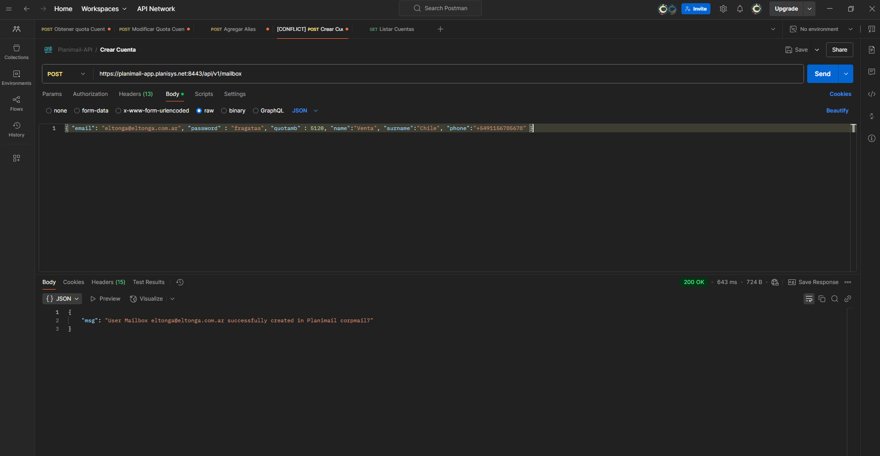Open the notifications bell

click(x=740, y=9)
